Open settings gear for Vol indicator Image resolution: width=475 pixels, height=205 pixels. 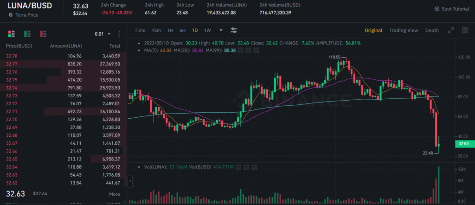point(246,167)
